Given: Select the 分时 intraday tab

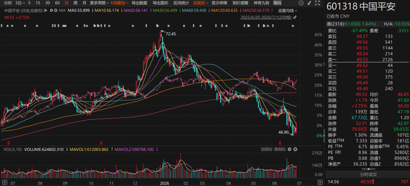Looking at the screenshot, I should (x=8, y=3).
